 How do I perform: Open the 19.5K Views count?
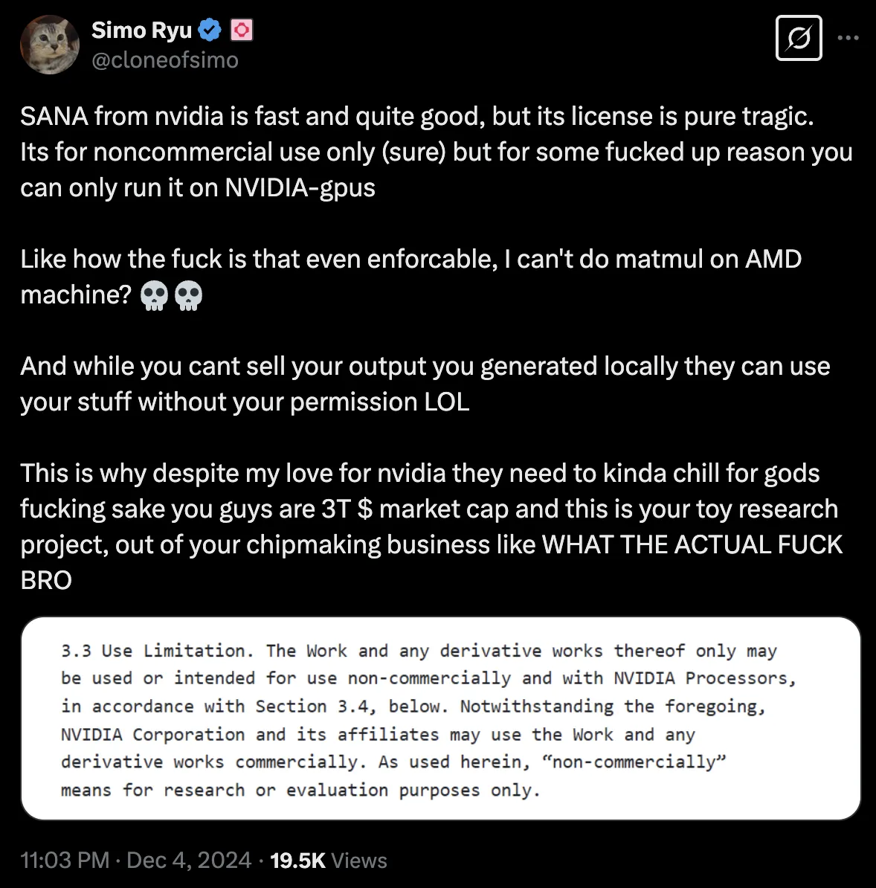[x=329, y=860]
